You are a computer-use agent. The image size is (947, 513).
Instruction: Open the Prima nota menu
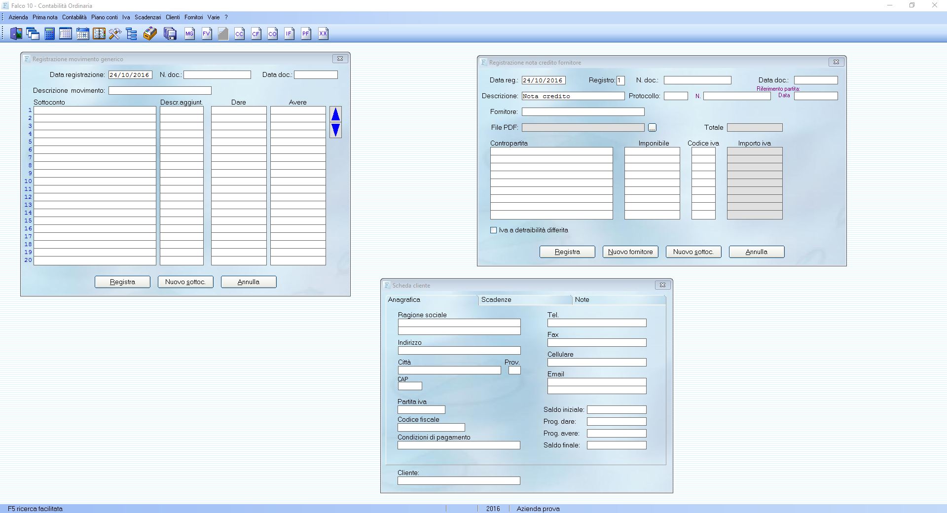[45, 17]
